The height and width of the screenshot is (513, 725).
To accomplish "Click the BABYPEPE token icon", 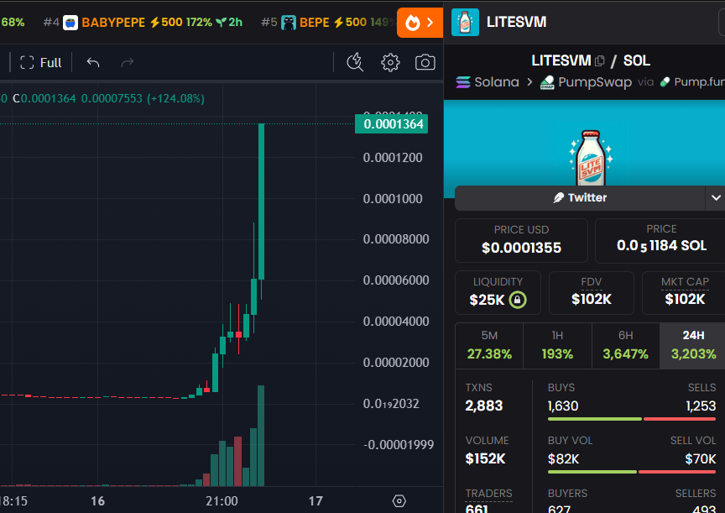I will [70, 22].
